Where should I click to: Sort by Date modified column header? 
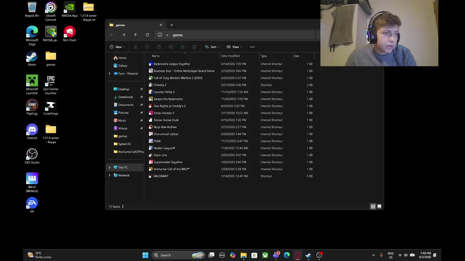click(x=239, y=56)
